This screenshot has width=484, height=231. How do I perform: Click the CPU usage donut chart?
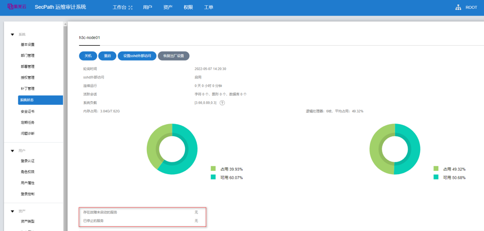(395, 149)
